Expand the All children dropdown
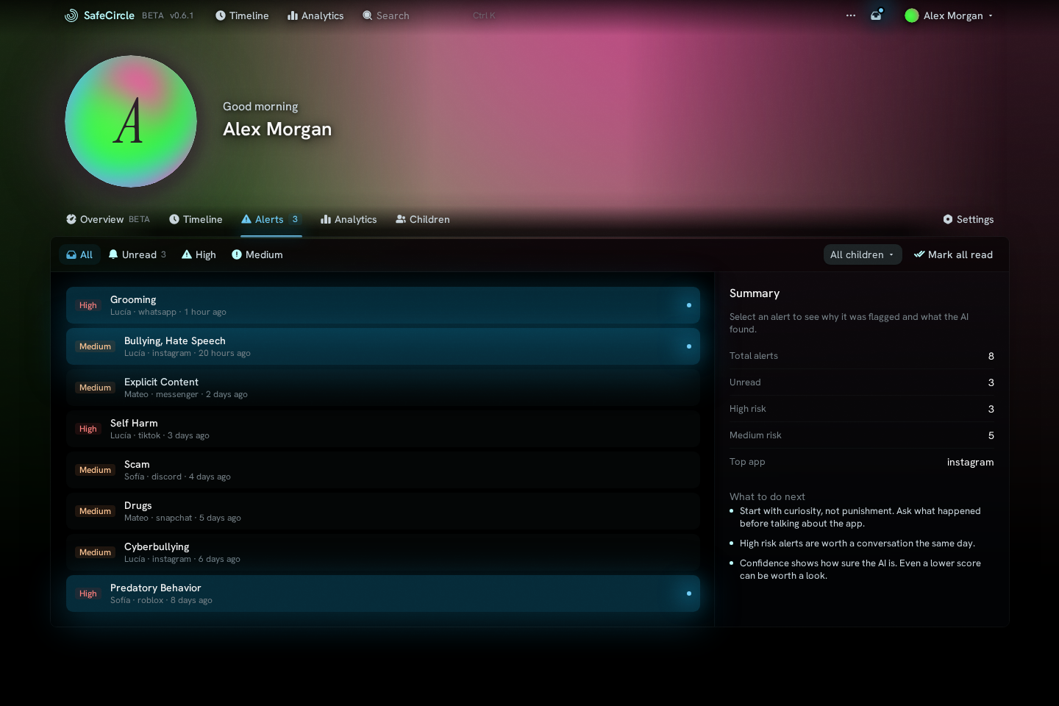The image size is (1059, 706). tap(863, 254)
